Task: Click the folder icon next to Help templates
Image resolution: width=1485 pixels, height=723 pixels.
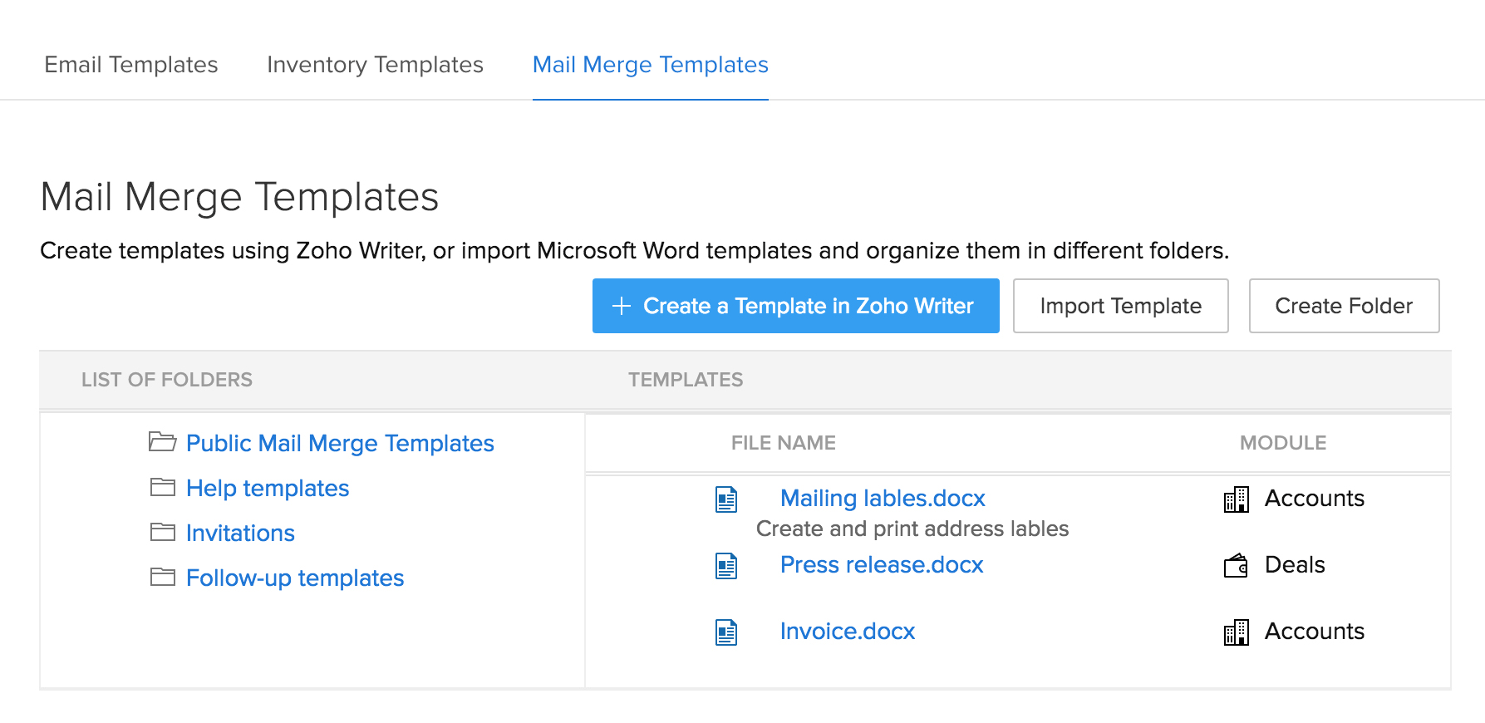Action: (163, 487)
